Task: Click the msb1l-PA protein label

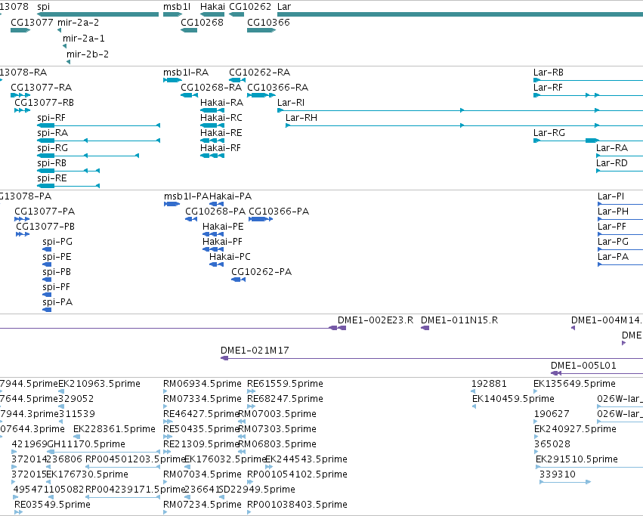Action: click(x=186, y=196)
